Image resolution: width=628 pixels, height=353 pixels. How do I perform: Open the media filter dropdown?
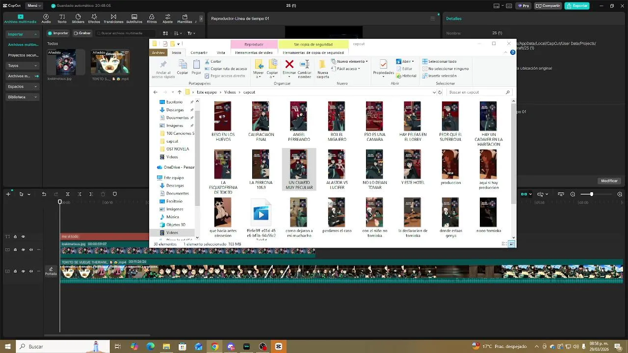point(191,33)
